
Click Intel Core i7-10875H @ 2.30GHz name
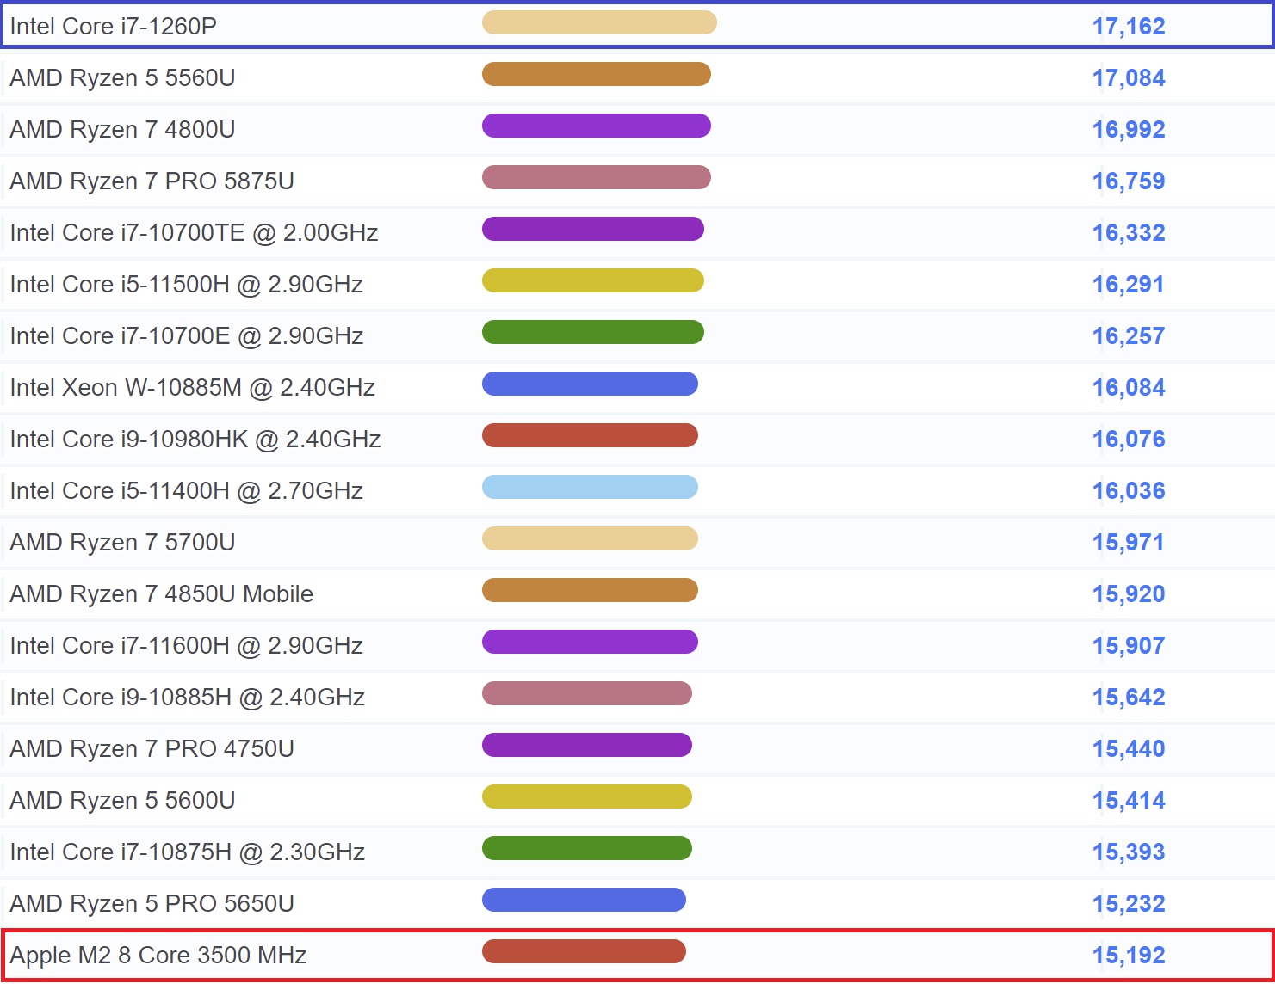pos(187,852)
